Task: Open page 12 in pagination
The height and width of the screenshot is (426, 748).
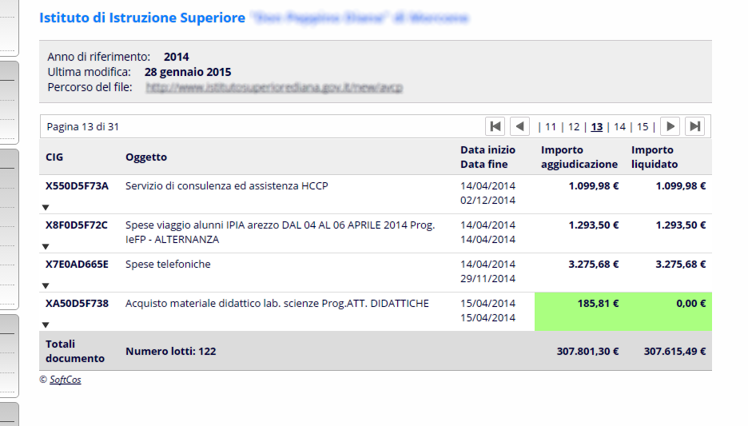Action: (574, 127)
